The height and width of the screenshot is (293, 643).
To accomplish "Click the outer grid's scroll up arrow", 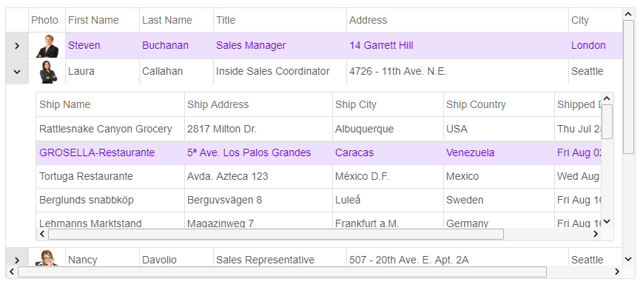I will 628,14.
